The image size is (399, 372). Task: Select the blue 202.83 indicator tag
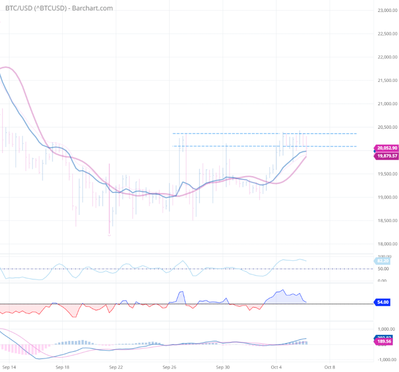click(x=383, y=335)
